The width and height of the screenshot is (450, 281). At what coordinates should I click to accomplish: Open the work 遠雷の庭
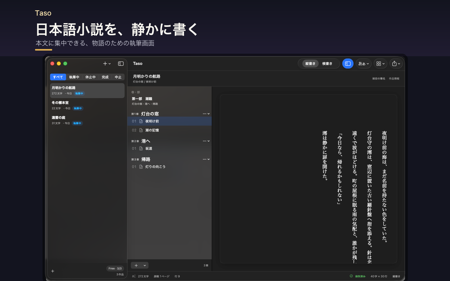point(87,121)
